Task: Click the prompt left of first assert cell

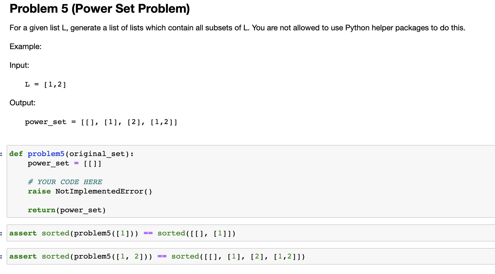Action: tap(2, 233)
